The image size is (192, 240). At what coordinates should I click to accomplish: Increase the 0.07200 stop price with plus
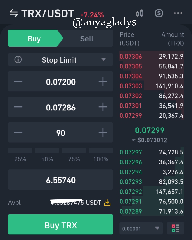[x=103, y=81]
